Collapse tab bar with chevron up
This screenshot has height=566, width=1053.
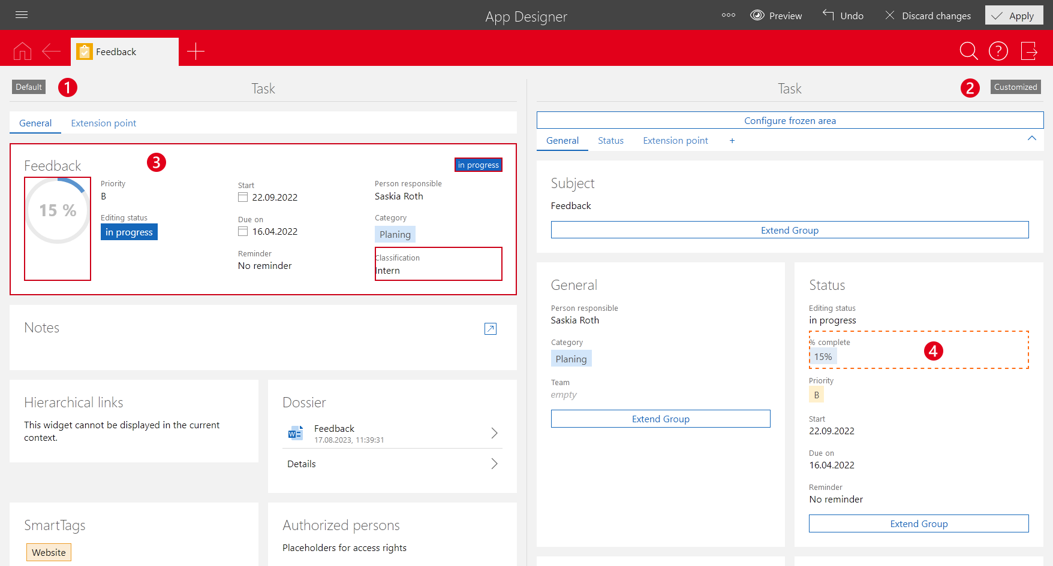coord(1031,138)
